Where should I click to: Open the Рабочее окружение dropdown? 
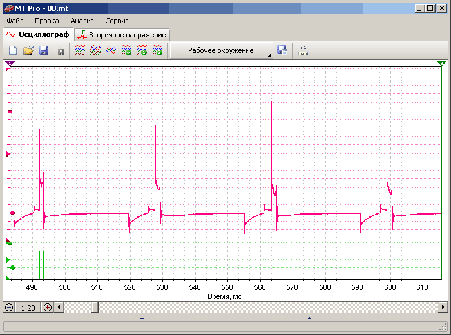point(222,50)
